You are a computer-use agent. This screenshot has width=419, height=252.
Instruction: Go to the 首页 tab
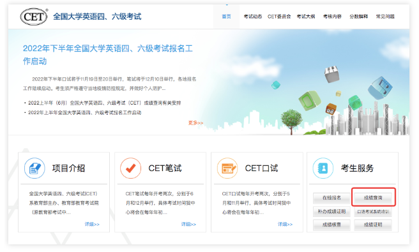click(x=226, y=17)
